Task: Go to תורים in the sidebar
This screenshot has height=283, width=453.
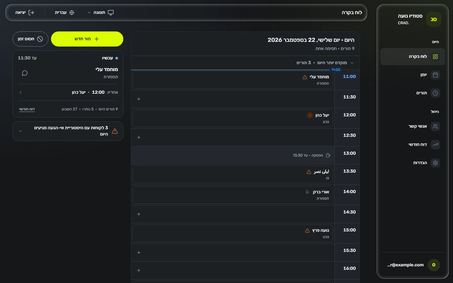Action: point(413,93)
